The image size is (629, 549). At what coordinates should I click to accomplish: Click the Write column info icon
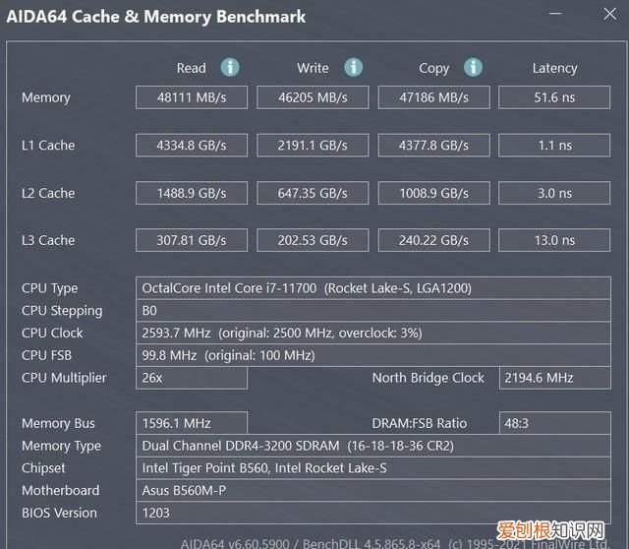click(353, 67)
